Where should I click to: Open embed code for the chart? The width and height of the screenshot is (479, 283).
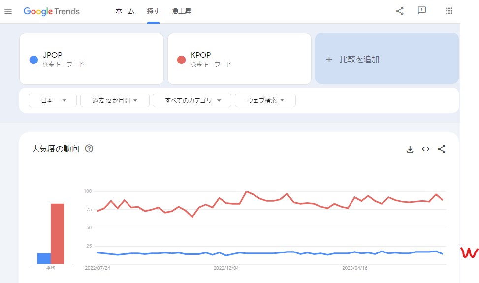426,149
